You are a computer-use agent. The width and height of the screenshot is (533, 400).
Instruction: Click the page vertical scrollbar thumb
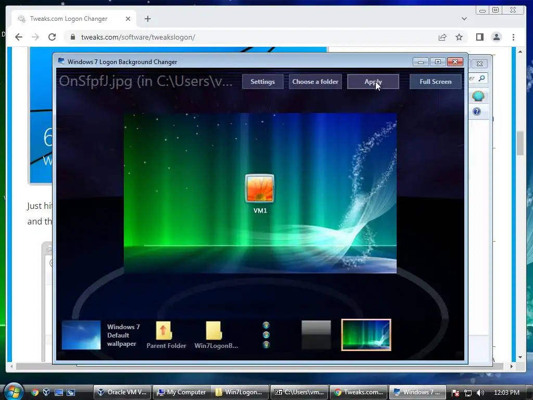[x=520, y=143]
